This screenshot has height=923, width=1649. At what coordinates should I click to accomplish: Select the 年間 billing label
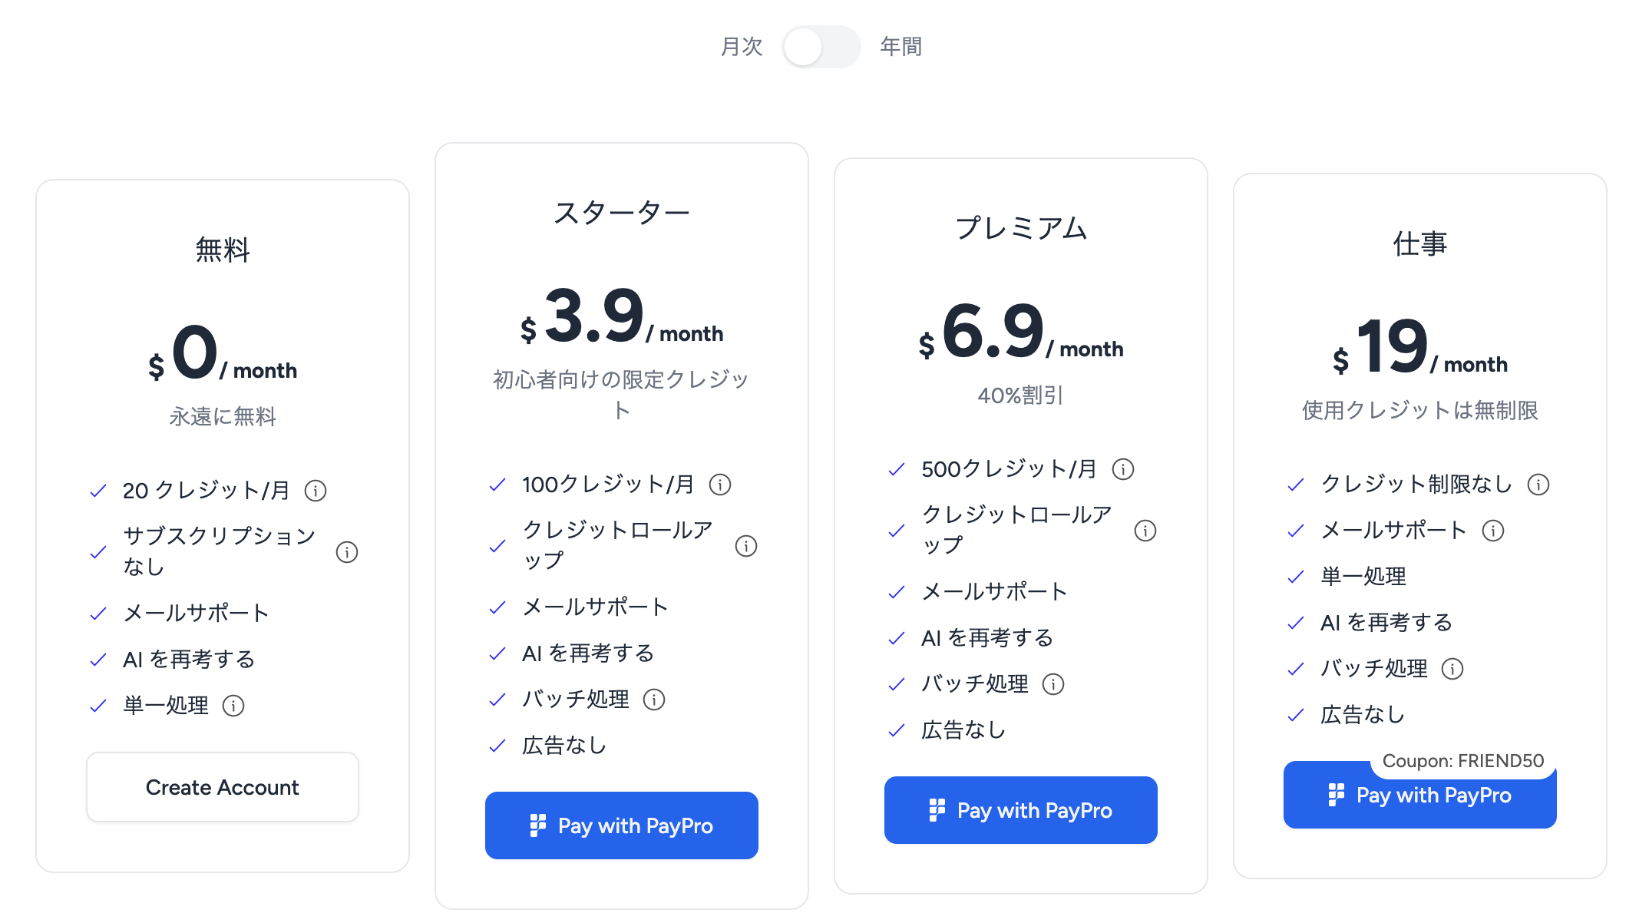(901, 47)
